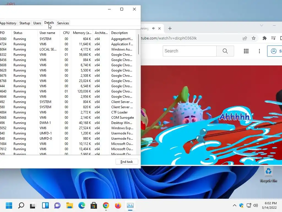Open the Windows Security tray icon
The width and height of the screenshot is (282, 212).
click(x=241, y=205)
